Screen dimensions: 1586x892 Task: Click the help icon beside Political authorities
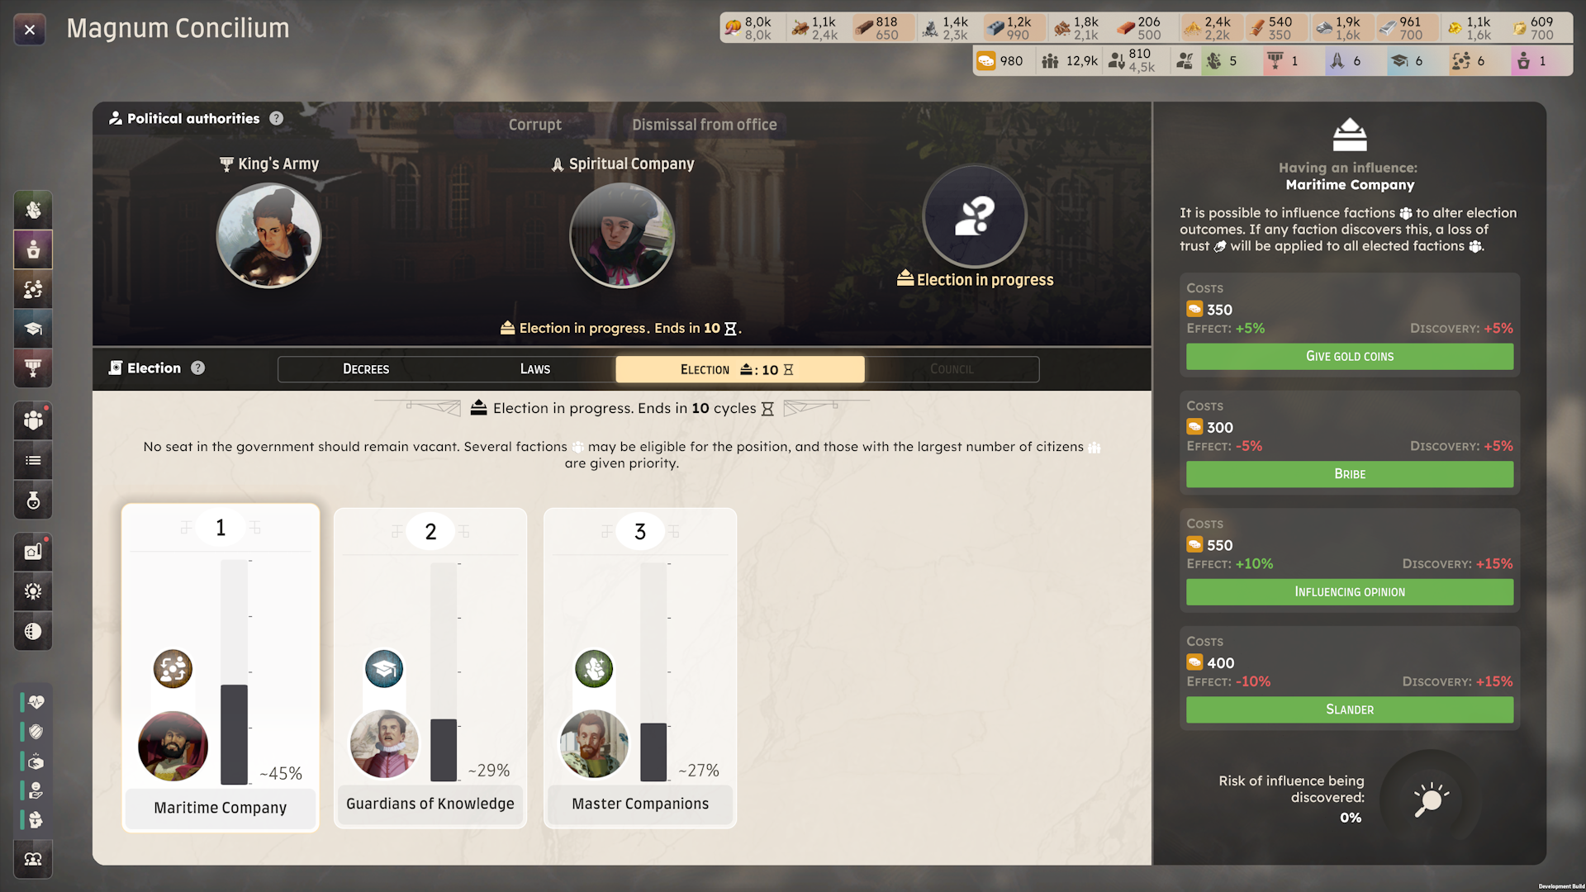[x=277, y=119]
